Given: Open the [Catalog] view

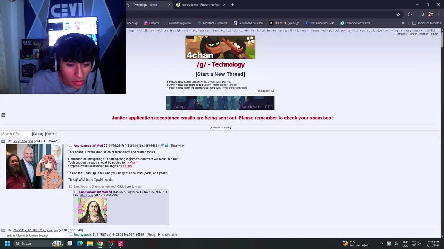Looking at the screenshot, I should pos(38,134).
